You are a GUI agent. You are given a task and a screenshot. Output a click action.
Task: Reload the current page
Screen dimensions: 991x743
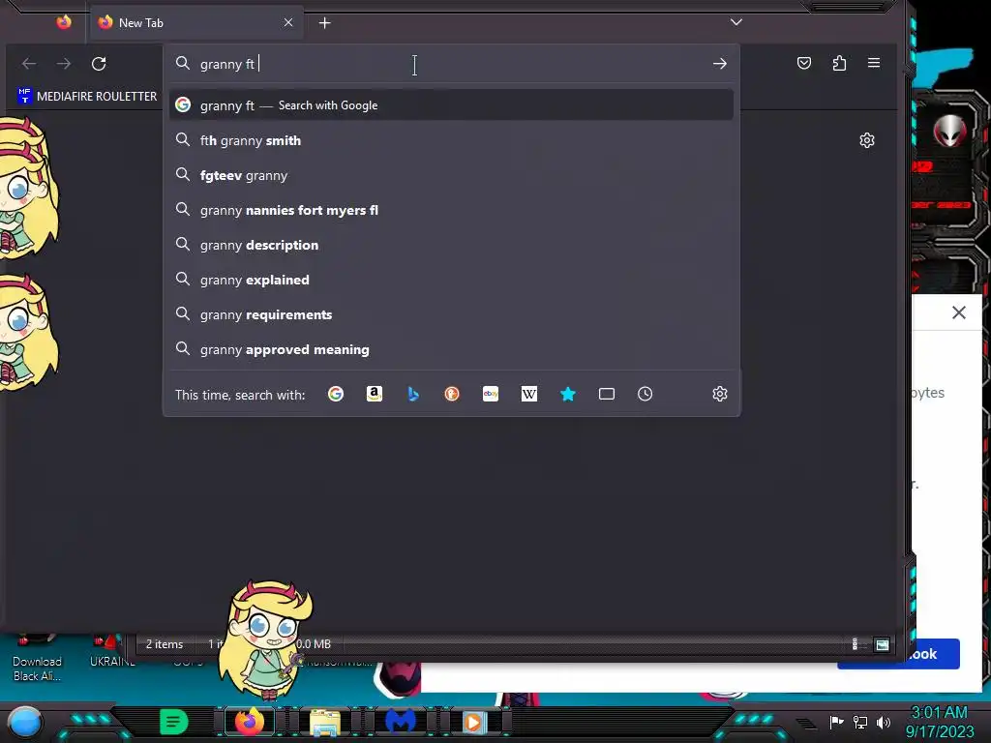coord(99,64)
